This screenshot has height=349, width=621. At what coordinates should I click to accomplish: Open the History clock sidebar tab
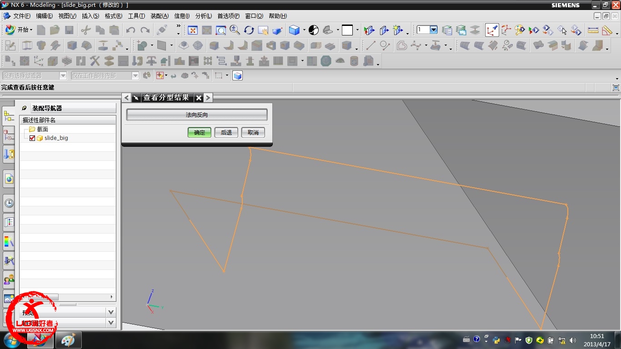point(9,203)
